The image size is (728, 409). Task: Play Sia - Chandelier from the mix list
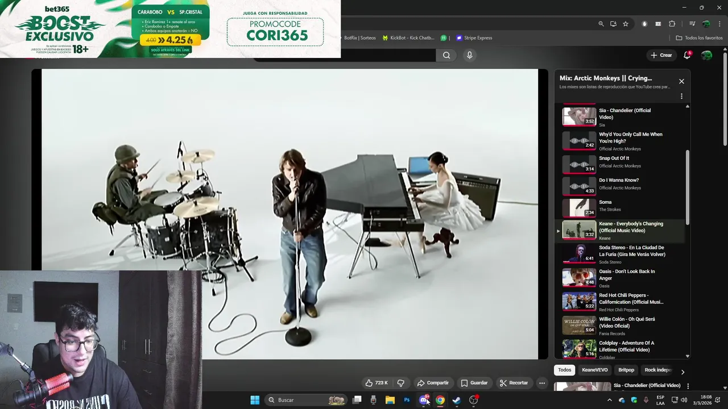click(x=621, y=116)
